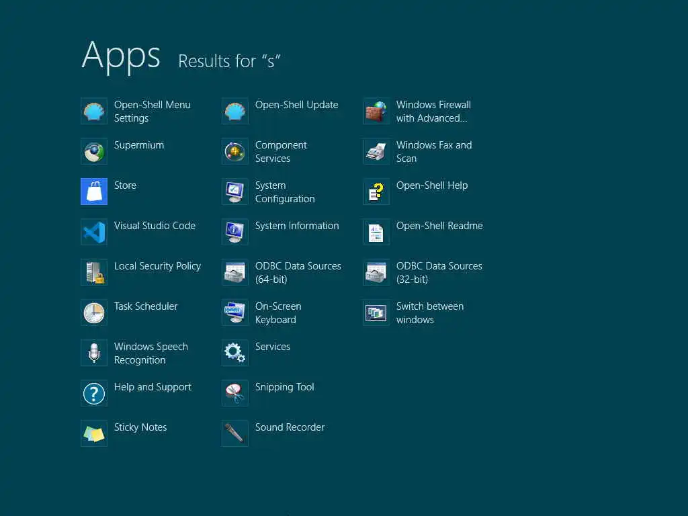Click the "System Configuration" label
Viewport: 688px width, 516px height.
285,192
